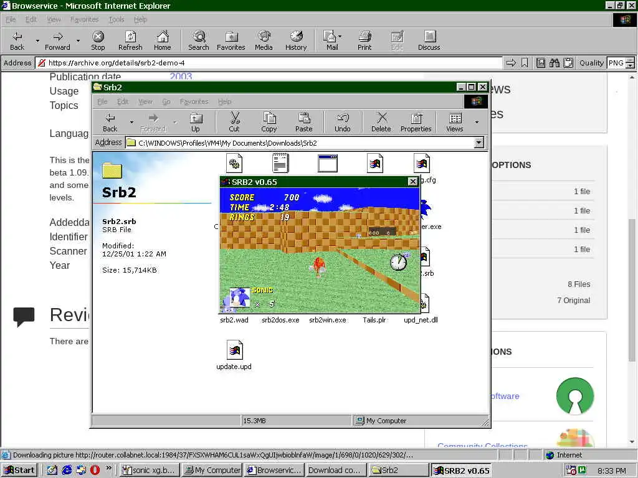Viewport: 638px width, 478px height.
Task: Open the Mail button dropdown arrow
Action: (340, 37)
